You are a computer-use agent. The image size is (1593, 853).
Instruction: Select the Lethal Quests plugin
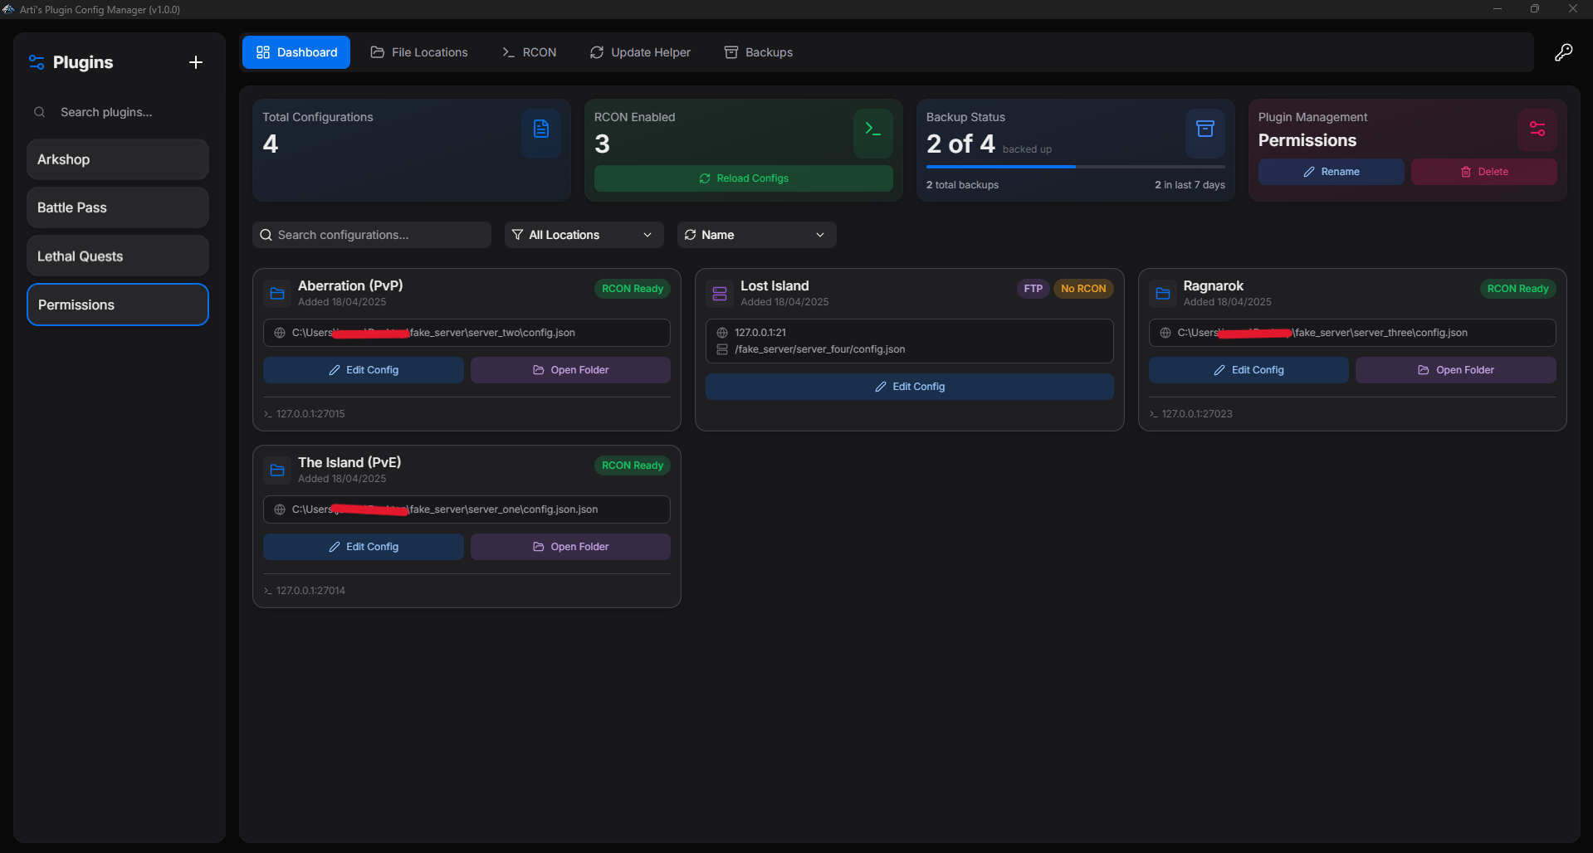coord(118,256)
